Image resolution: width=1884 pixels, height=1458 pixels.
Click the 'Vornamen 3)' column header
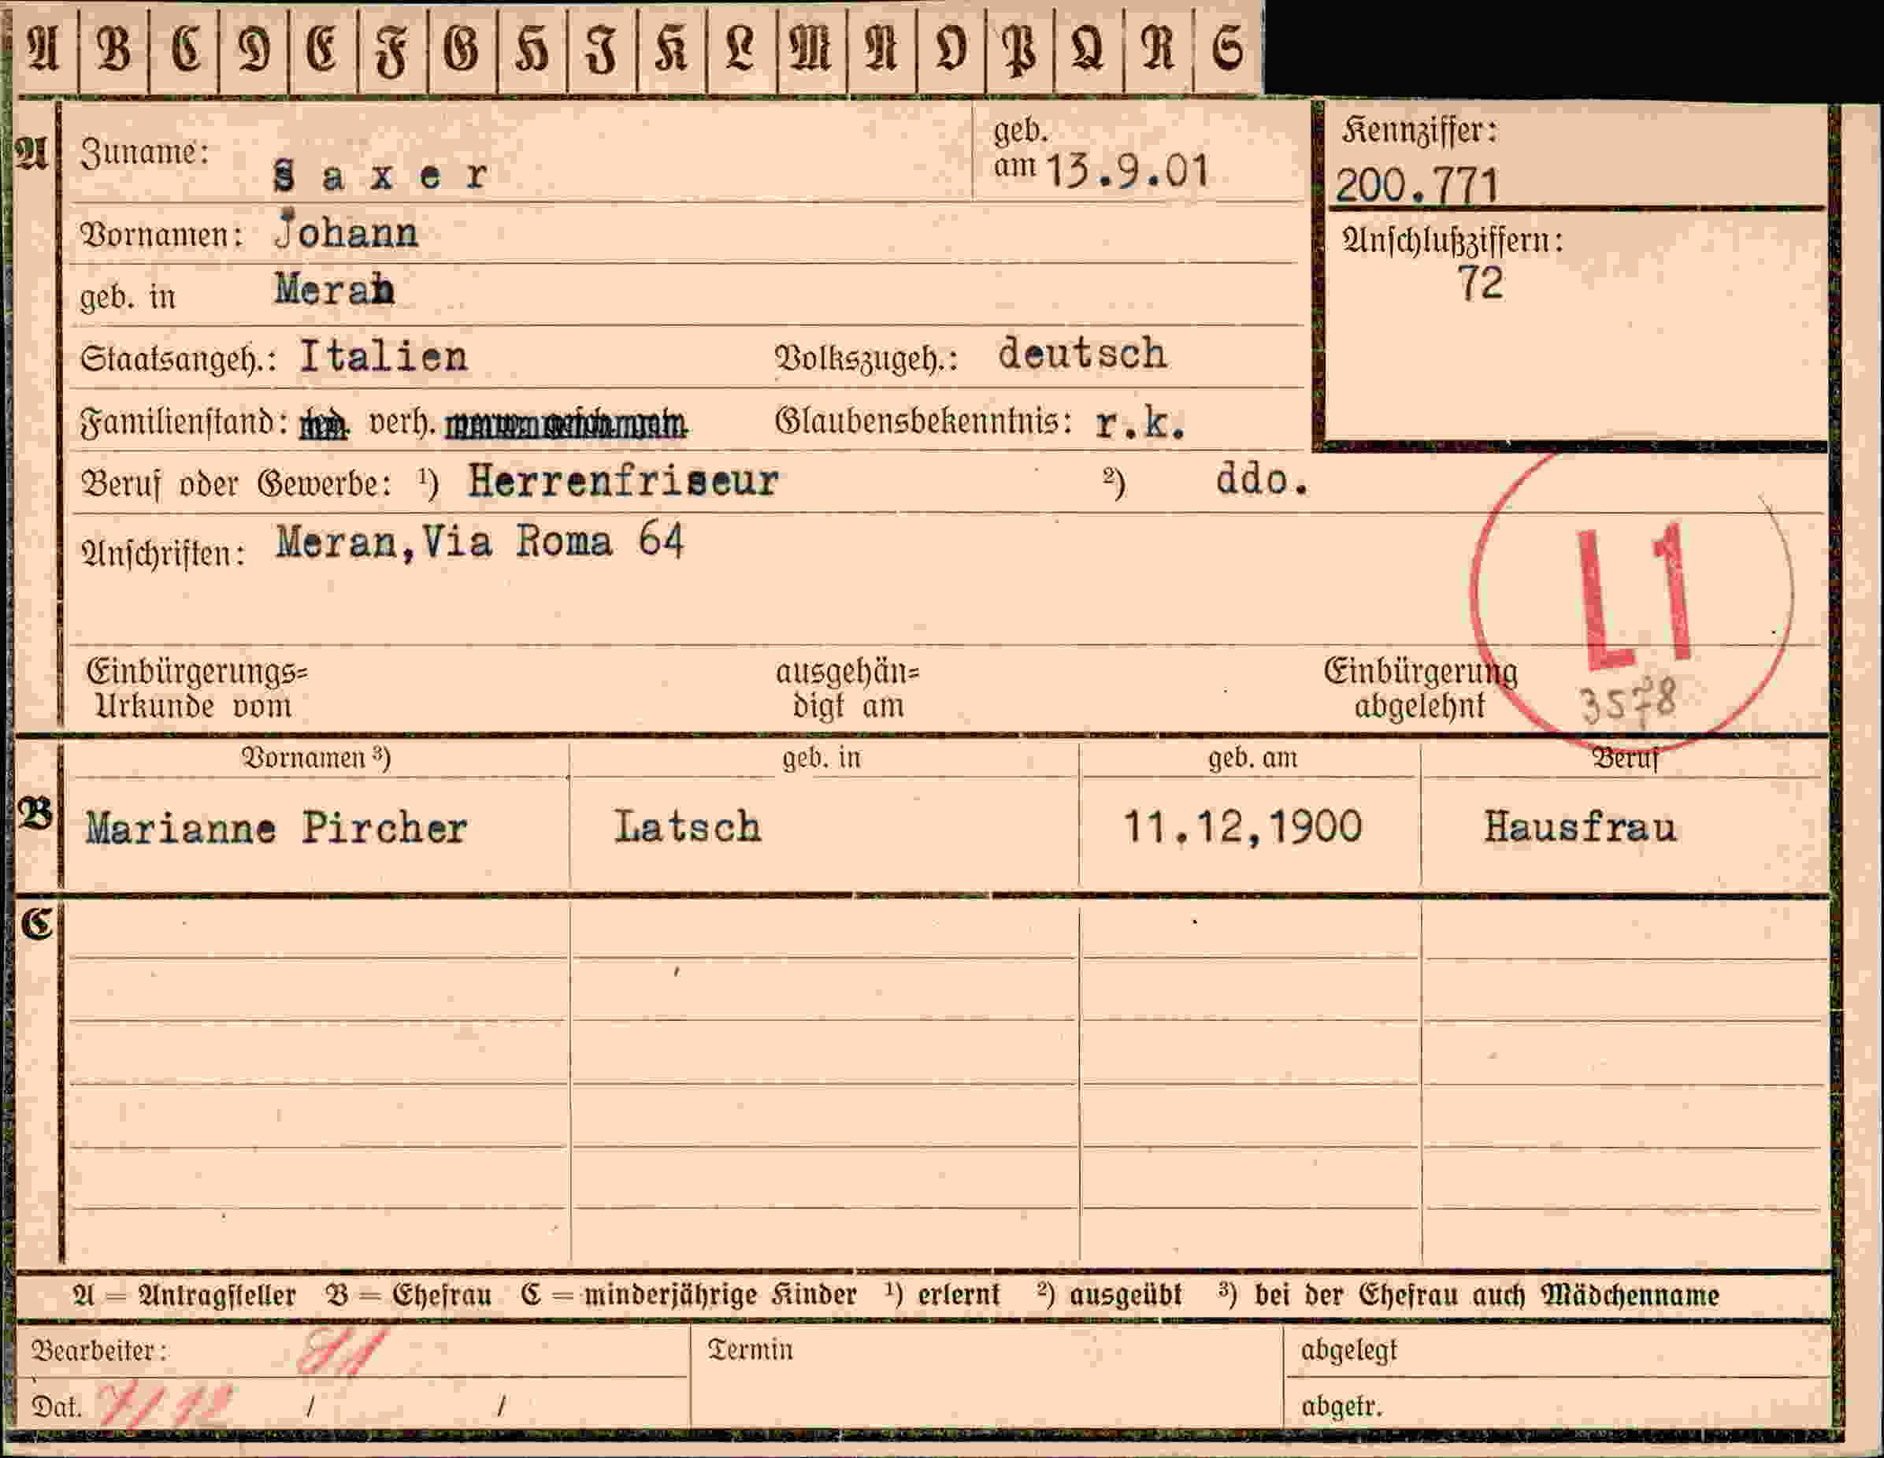pos(316,758)
